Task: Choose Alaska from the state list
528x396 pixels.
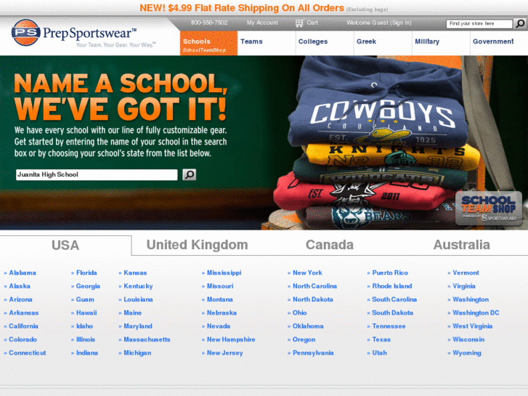Action: pos(20,286)
